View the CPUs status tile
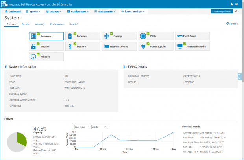 point(156,36)
